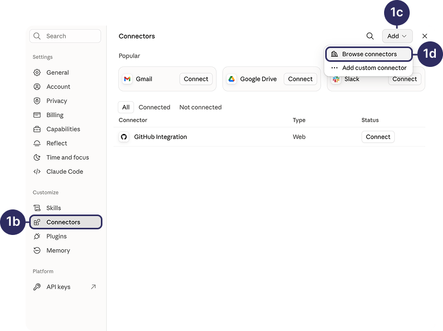The image size is (443, 331).
Task: Open Privacy settings page
Action: [65, 101]
